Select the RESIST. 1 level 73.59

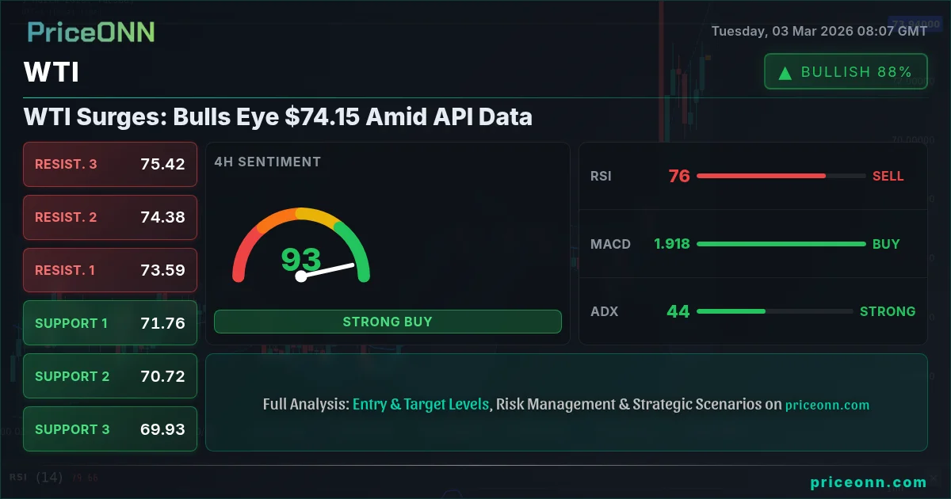click(110, 270)
